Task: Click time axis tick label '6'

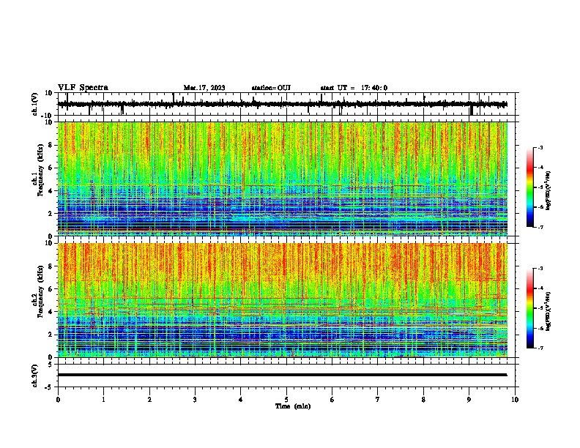Action: 332,400
